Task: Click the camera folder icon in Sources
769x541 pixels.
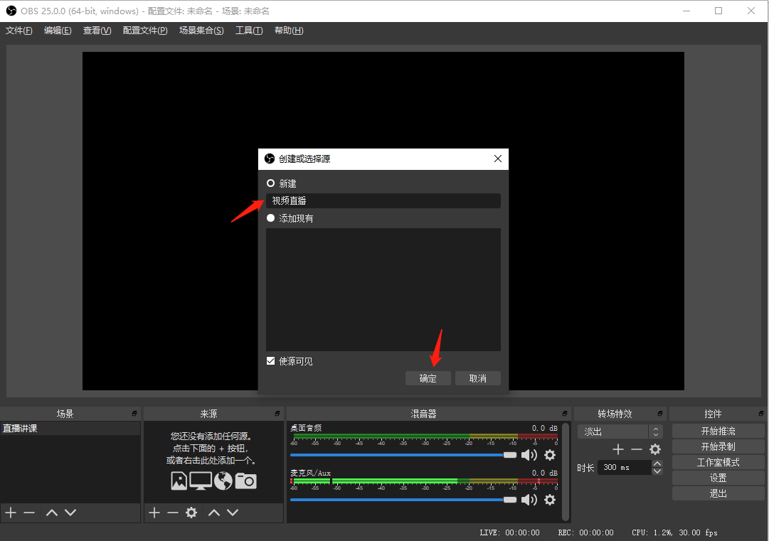Action: [x=245, y=481]
